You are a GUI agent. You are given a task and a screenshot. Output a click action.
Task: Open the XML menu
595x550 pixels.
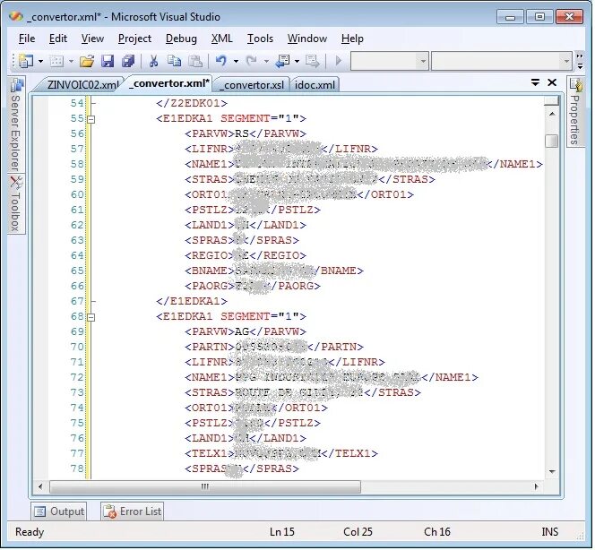coord(222,39)
